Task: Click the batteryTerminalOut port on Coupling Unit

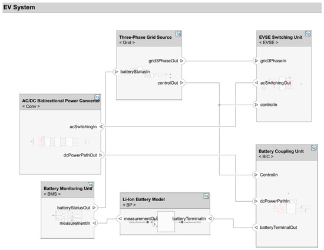Action: click(256, 228)
